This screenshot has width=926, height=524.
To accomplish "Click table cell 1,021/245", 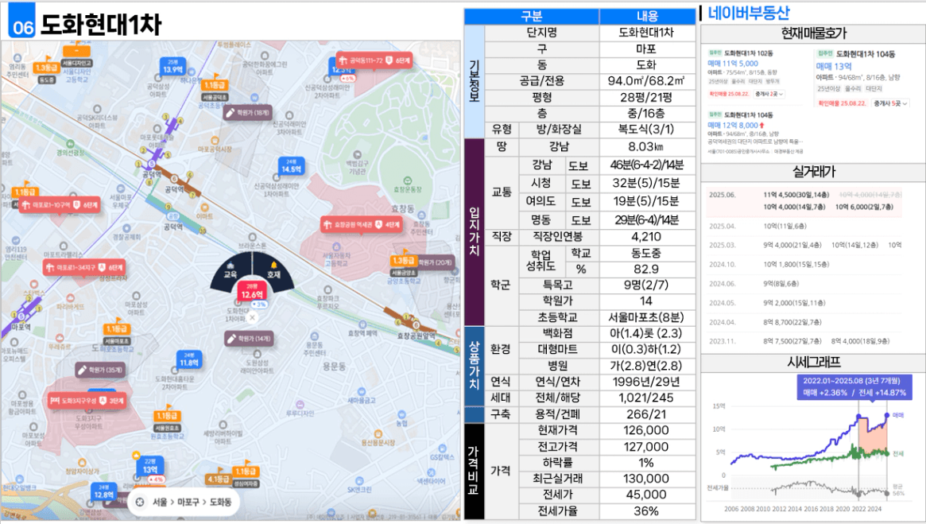I will point(647,398).
